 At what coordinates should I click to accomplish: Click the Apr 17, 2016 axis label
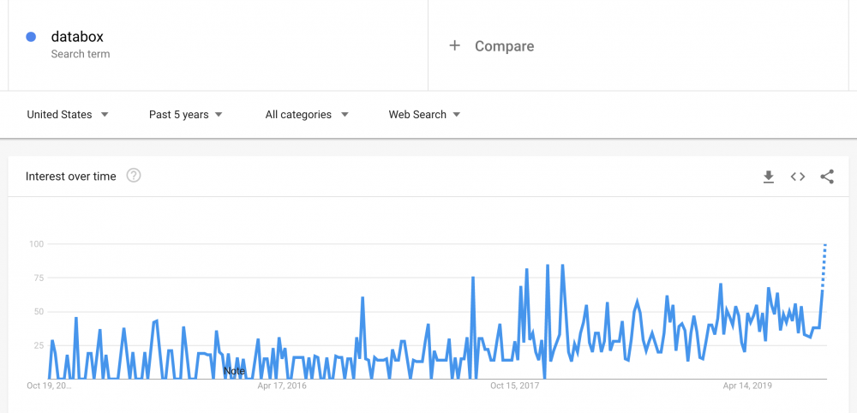[282, 386]
